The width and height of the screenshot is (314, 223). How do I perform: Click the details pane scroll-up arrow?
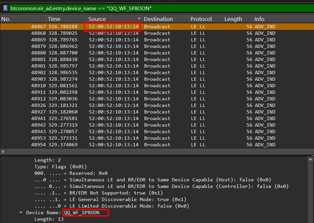pos(310,159)
